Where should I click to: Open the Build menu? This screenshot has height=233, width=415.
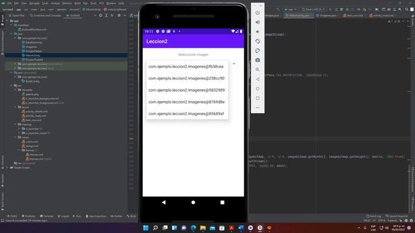click(x=78, y=3)
